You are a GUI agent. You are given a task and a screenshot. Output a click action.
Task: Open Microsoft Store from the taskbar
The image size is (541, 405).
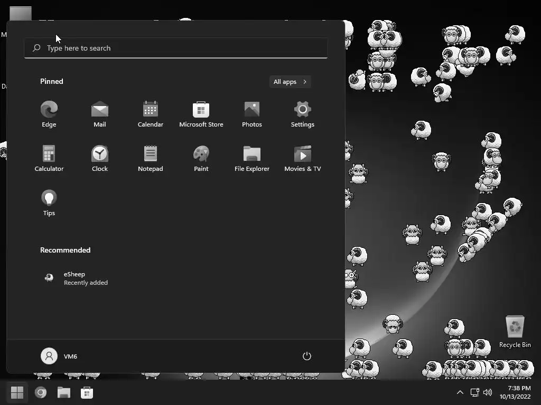[87, 392]
